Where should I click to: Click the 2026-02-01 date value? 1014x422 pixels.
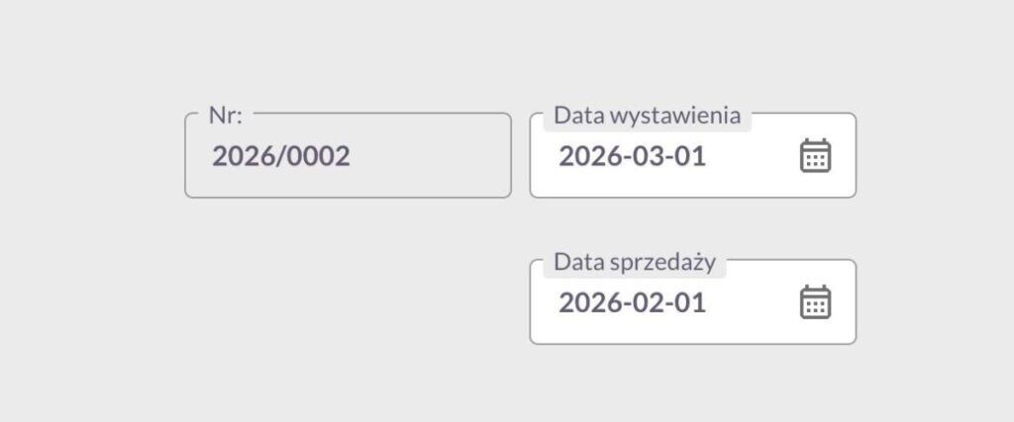[x=632, y=302]
